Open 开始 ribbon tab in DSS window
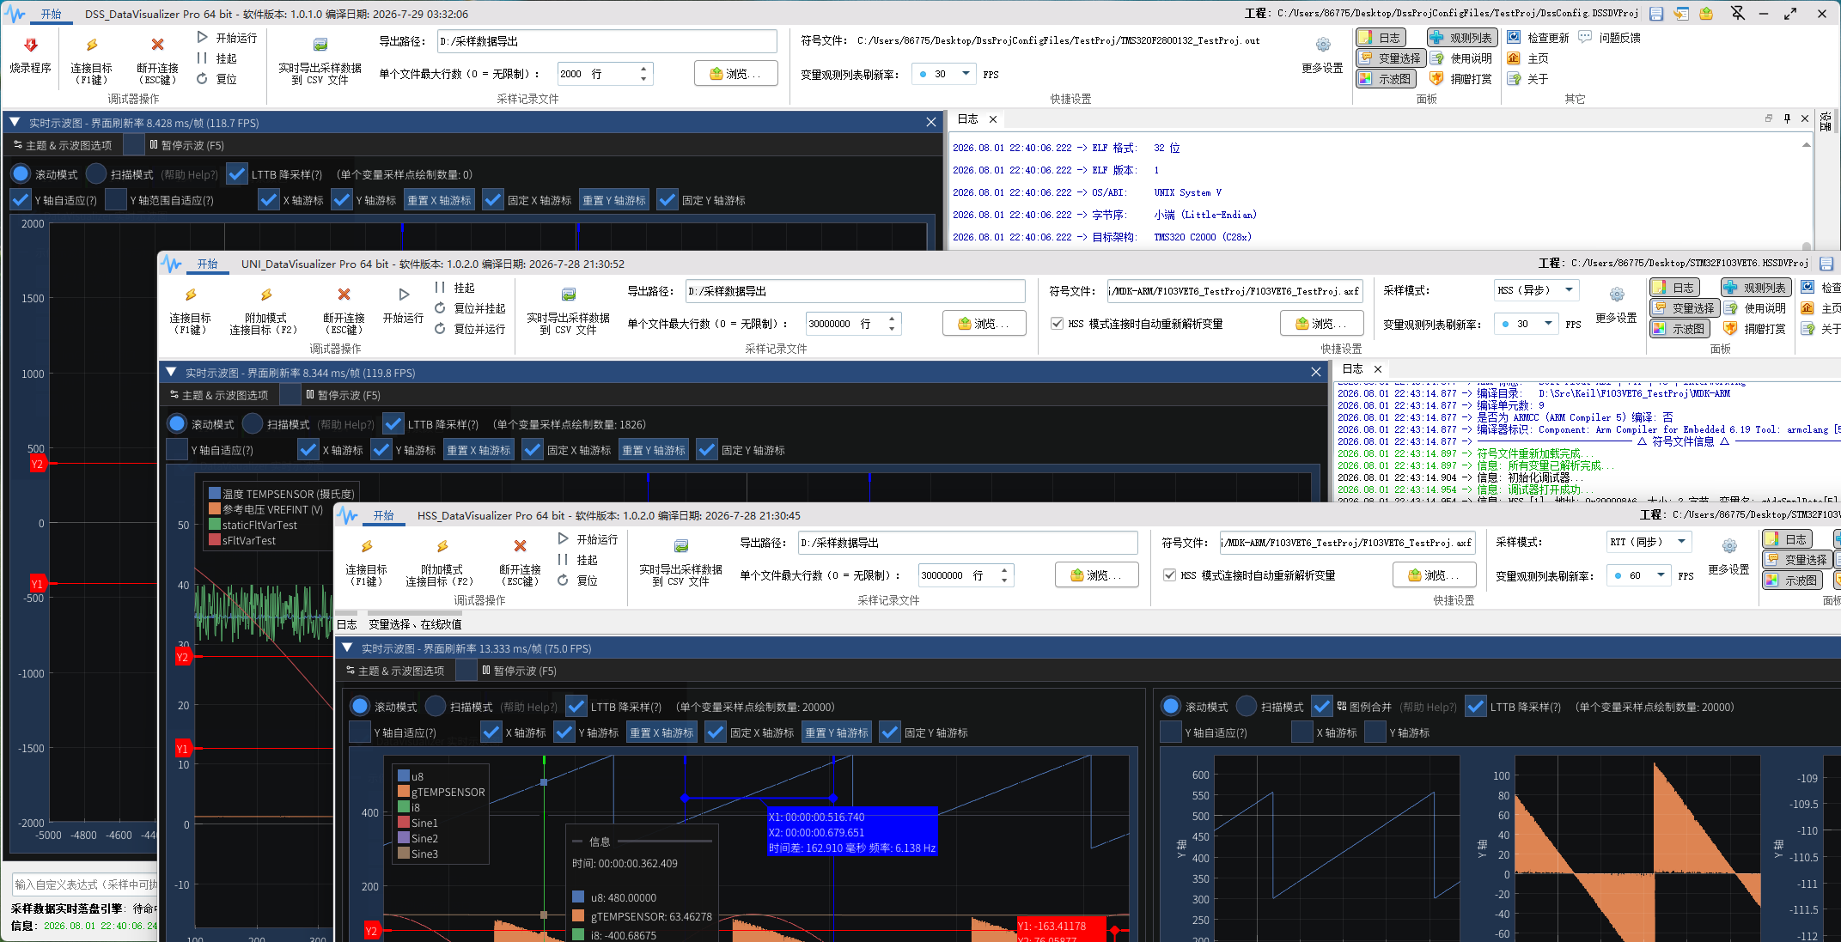The height and width of the screenshot is (942, 1841). (x=52, y=14)
